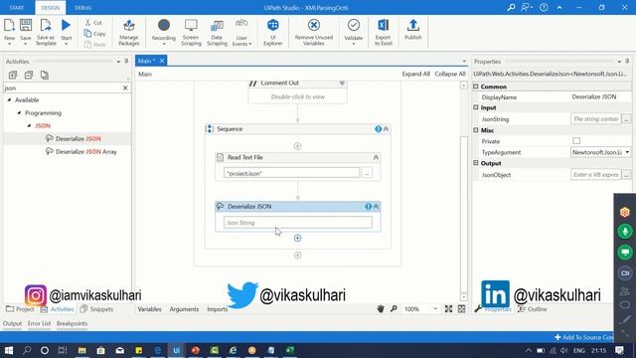The width and height of the screenshot is (636, 358).
Task: Expand all activities tree icon
Action: click(13, 75)
